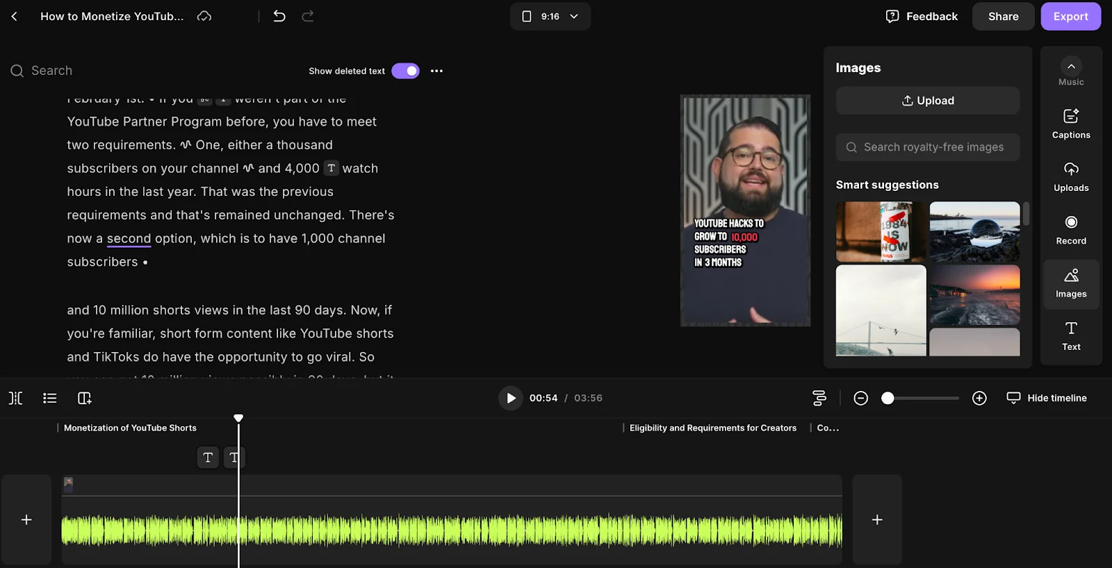Image resolution: width=1112 pixels, height=568 pixels.
Task: Hide the timeline panel
Action: [x=1047, y=398]
